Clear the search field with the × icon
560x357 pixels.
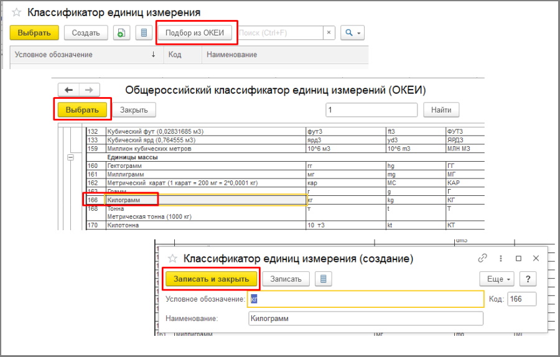[330, 33]
